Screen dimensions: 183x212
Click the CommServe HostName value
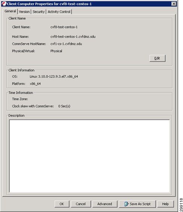[66, 44]
